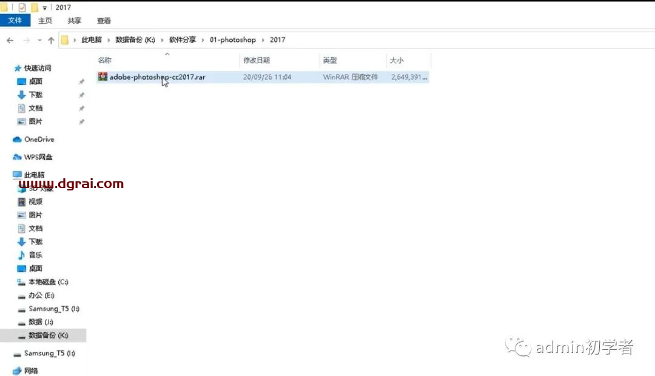Sort by 名称 column header
The image size is (655, 376).
[104, 60]
